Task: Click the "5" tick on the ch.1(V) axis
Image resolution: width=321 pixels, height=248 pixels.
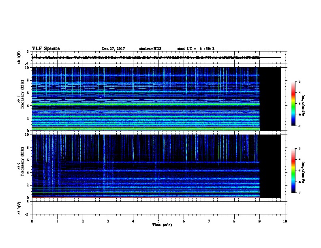Action: pyautogui.click(x=28, y=51)
